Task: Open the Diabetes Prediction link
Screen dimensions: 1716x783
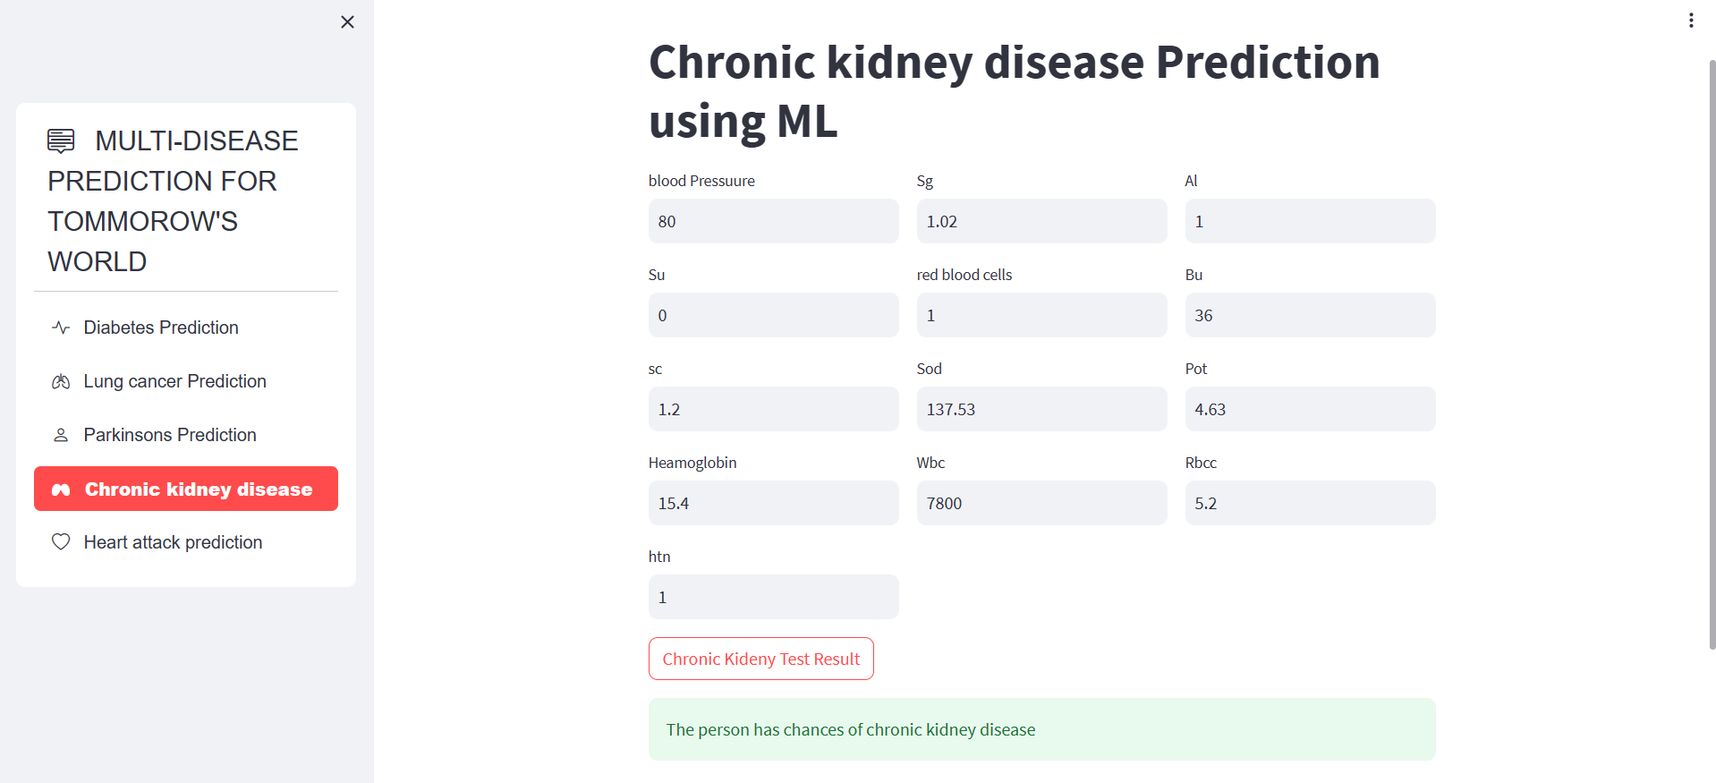Action: [x=160, y=328]
